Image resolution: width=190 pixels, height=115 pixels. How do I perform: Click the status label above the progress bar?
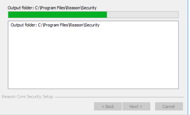click(52, 8)
